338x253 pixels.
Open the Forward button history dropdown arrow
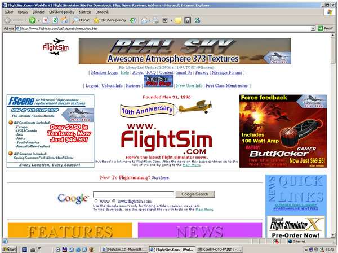click(x=39, y=20)
